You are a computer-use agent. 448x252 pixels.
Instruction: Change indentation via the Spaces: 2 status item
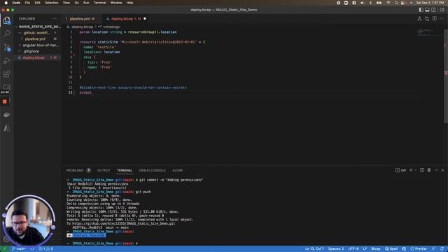pos(336,249)
